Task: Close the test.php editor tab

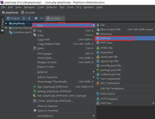Action: pos(63,18)
